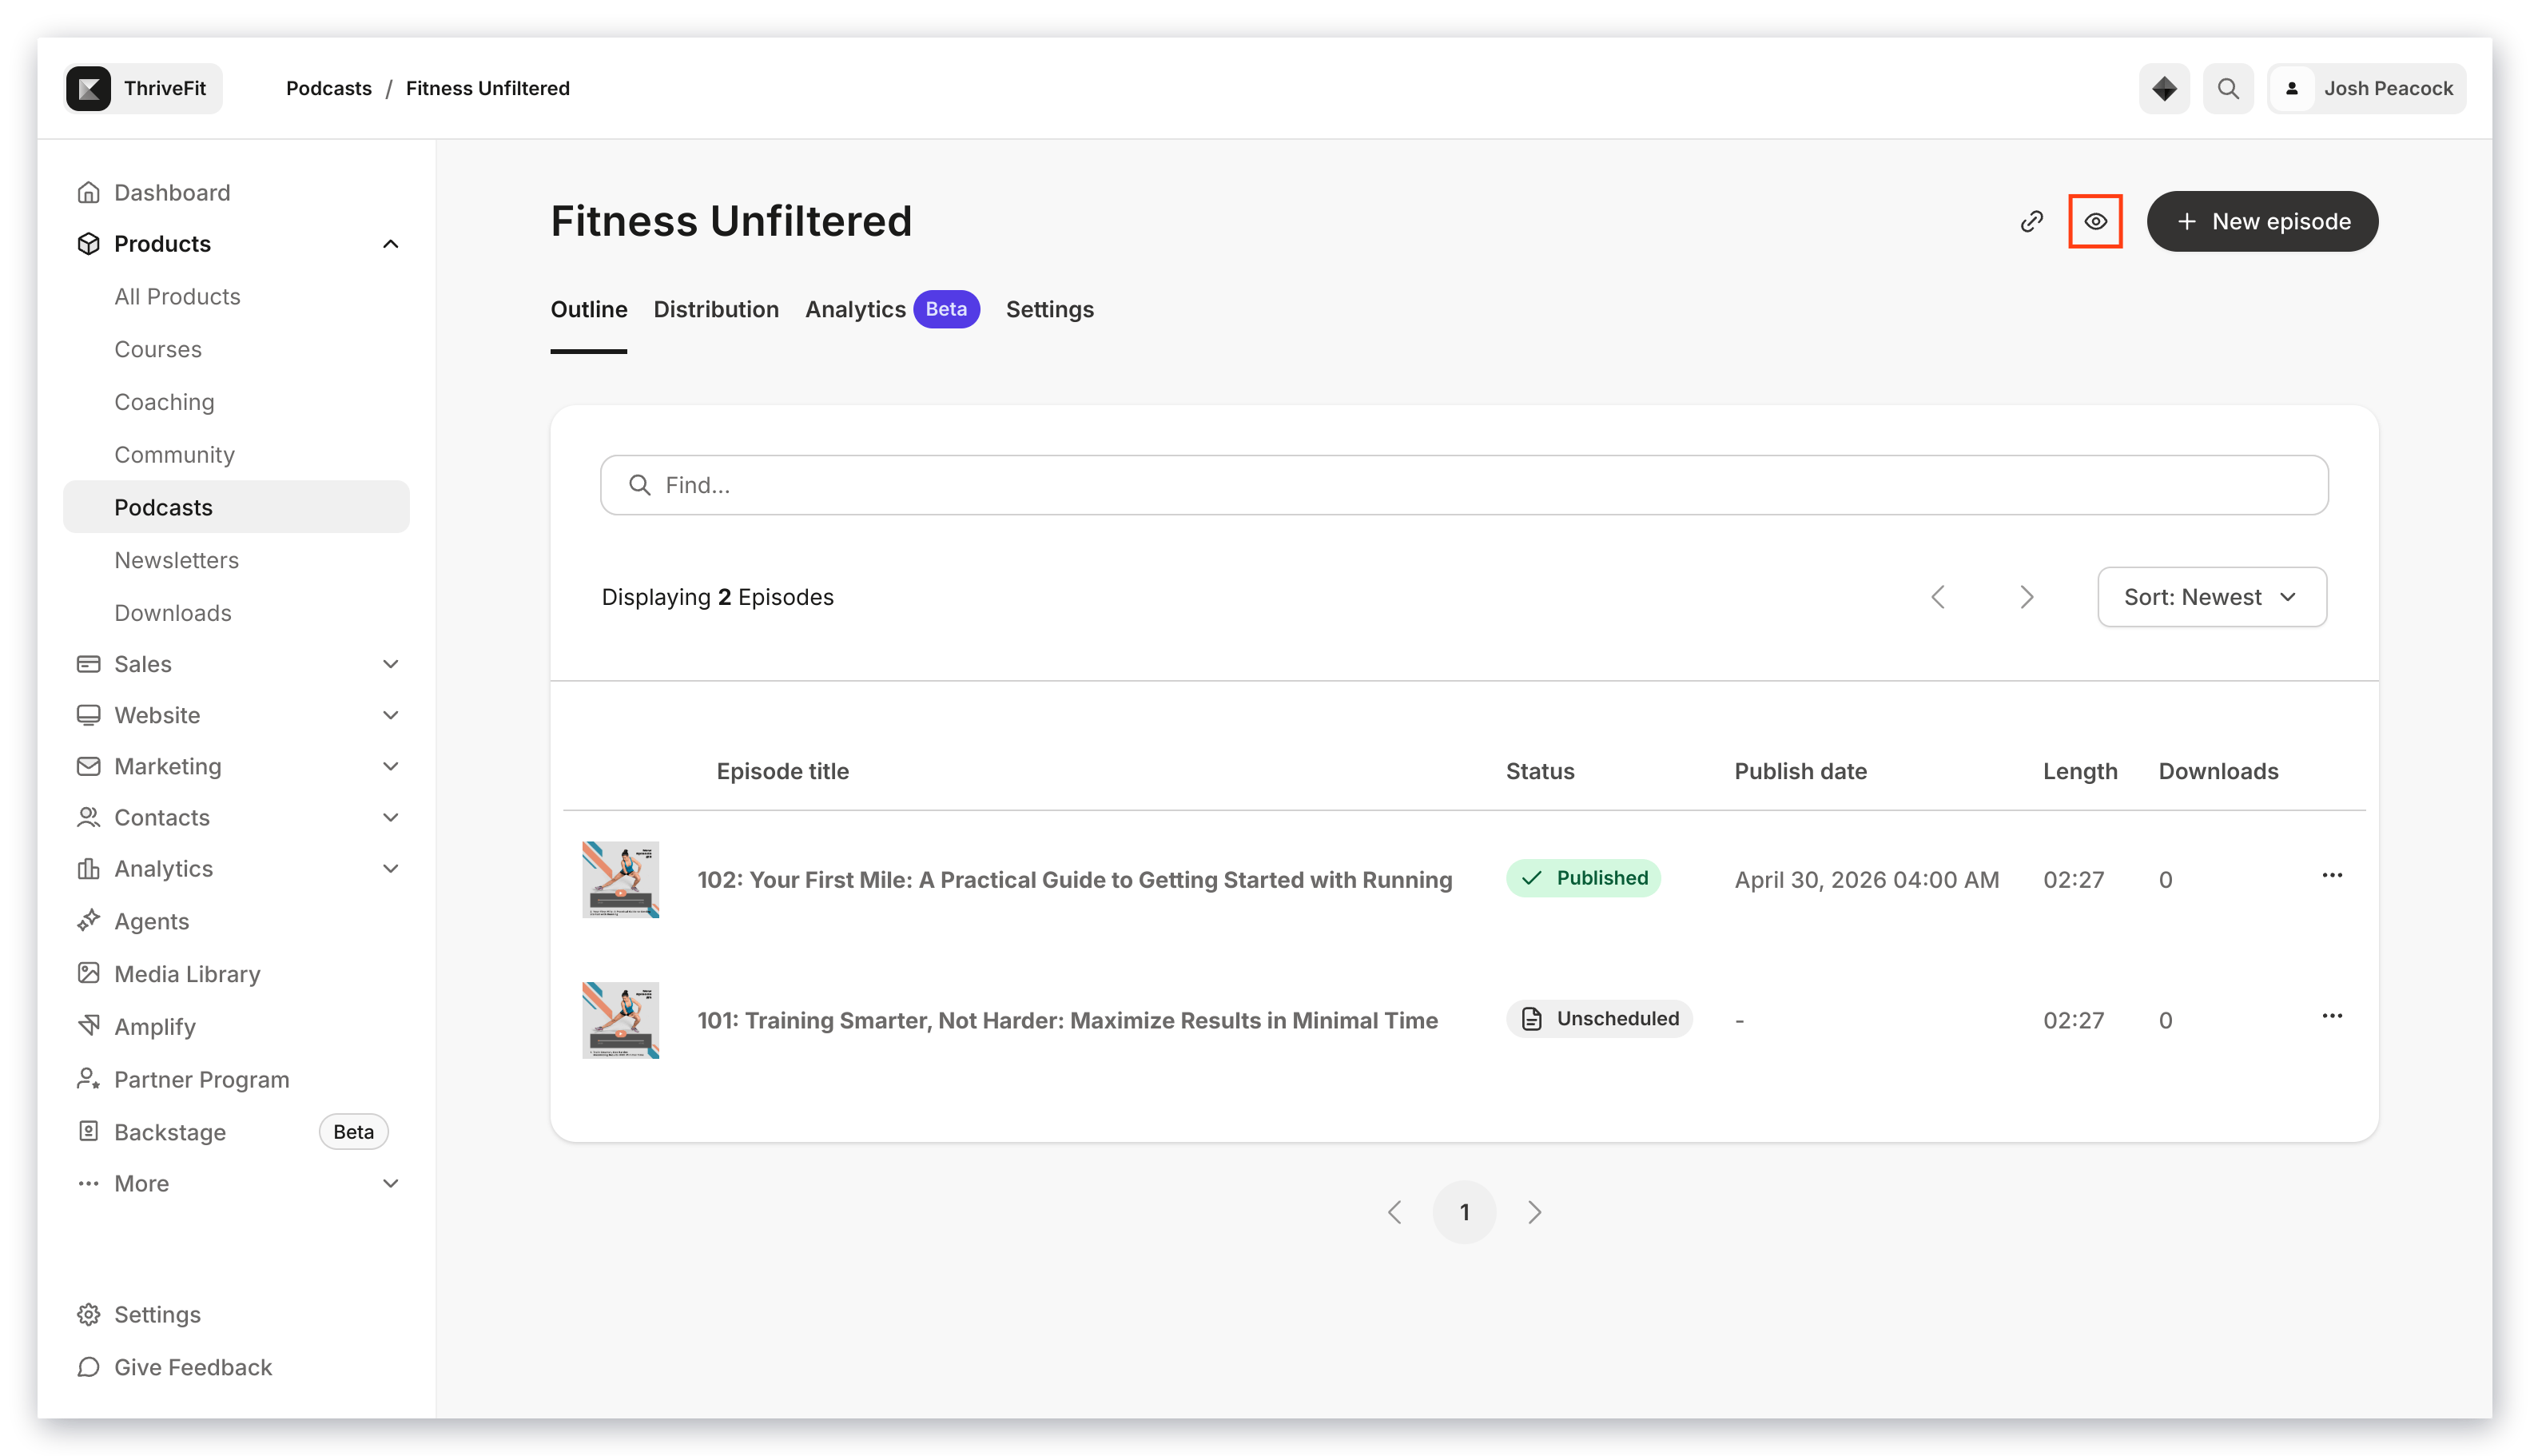
Task: Select the Outline tab
Action: pyautogui.click(x=589, y=309)
